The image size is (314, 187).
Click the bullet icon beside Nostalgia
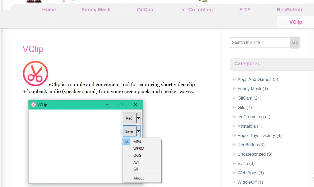[234, 126]
